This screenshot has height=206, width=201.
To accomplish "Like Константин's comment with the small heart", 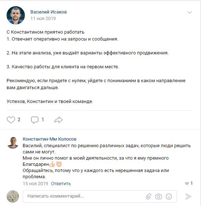I will tap(187, 183).
